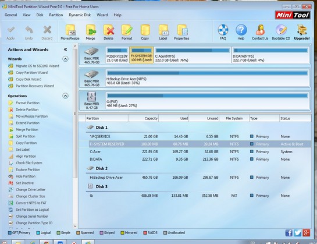Choose Hide Partition operation
The image size is (317, 244).
coord(22,176)
